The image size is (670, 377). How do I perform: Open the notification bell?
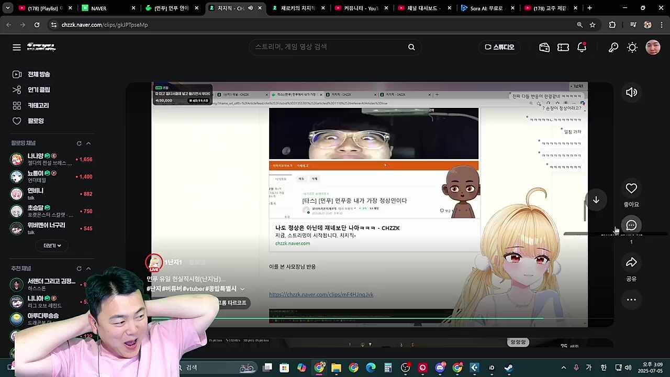(x=582, y=47)
